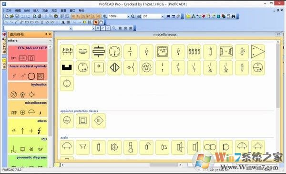
Task: Open EFS, SAS and CCTV symbol category
Action: (28, 54)
